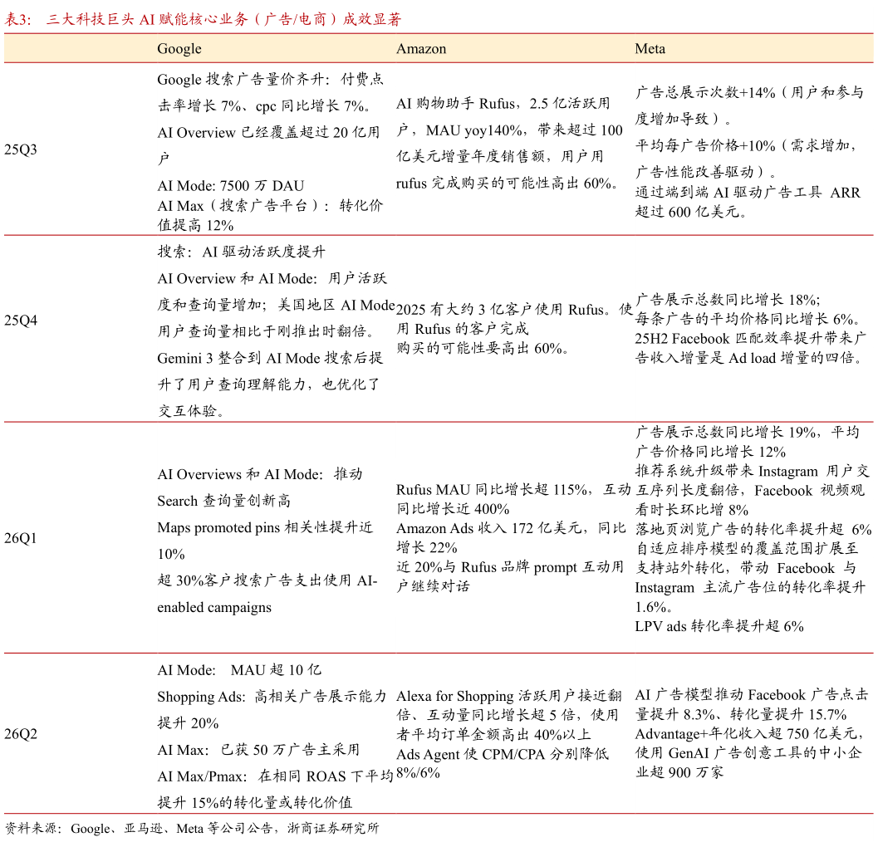Click the '26Q1' row label
Image resolution: width=878 pixels, height=847 pixels.
21,538
